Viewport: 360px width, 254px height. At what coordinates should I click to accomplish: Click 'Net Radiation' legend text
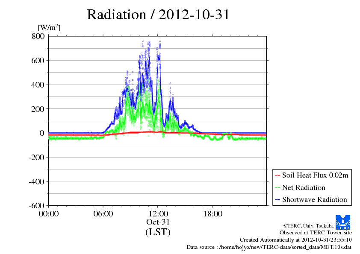304,187
